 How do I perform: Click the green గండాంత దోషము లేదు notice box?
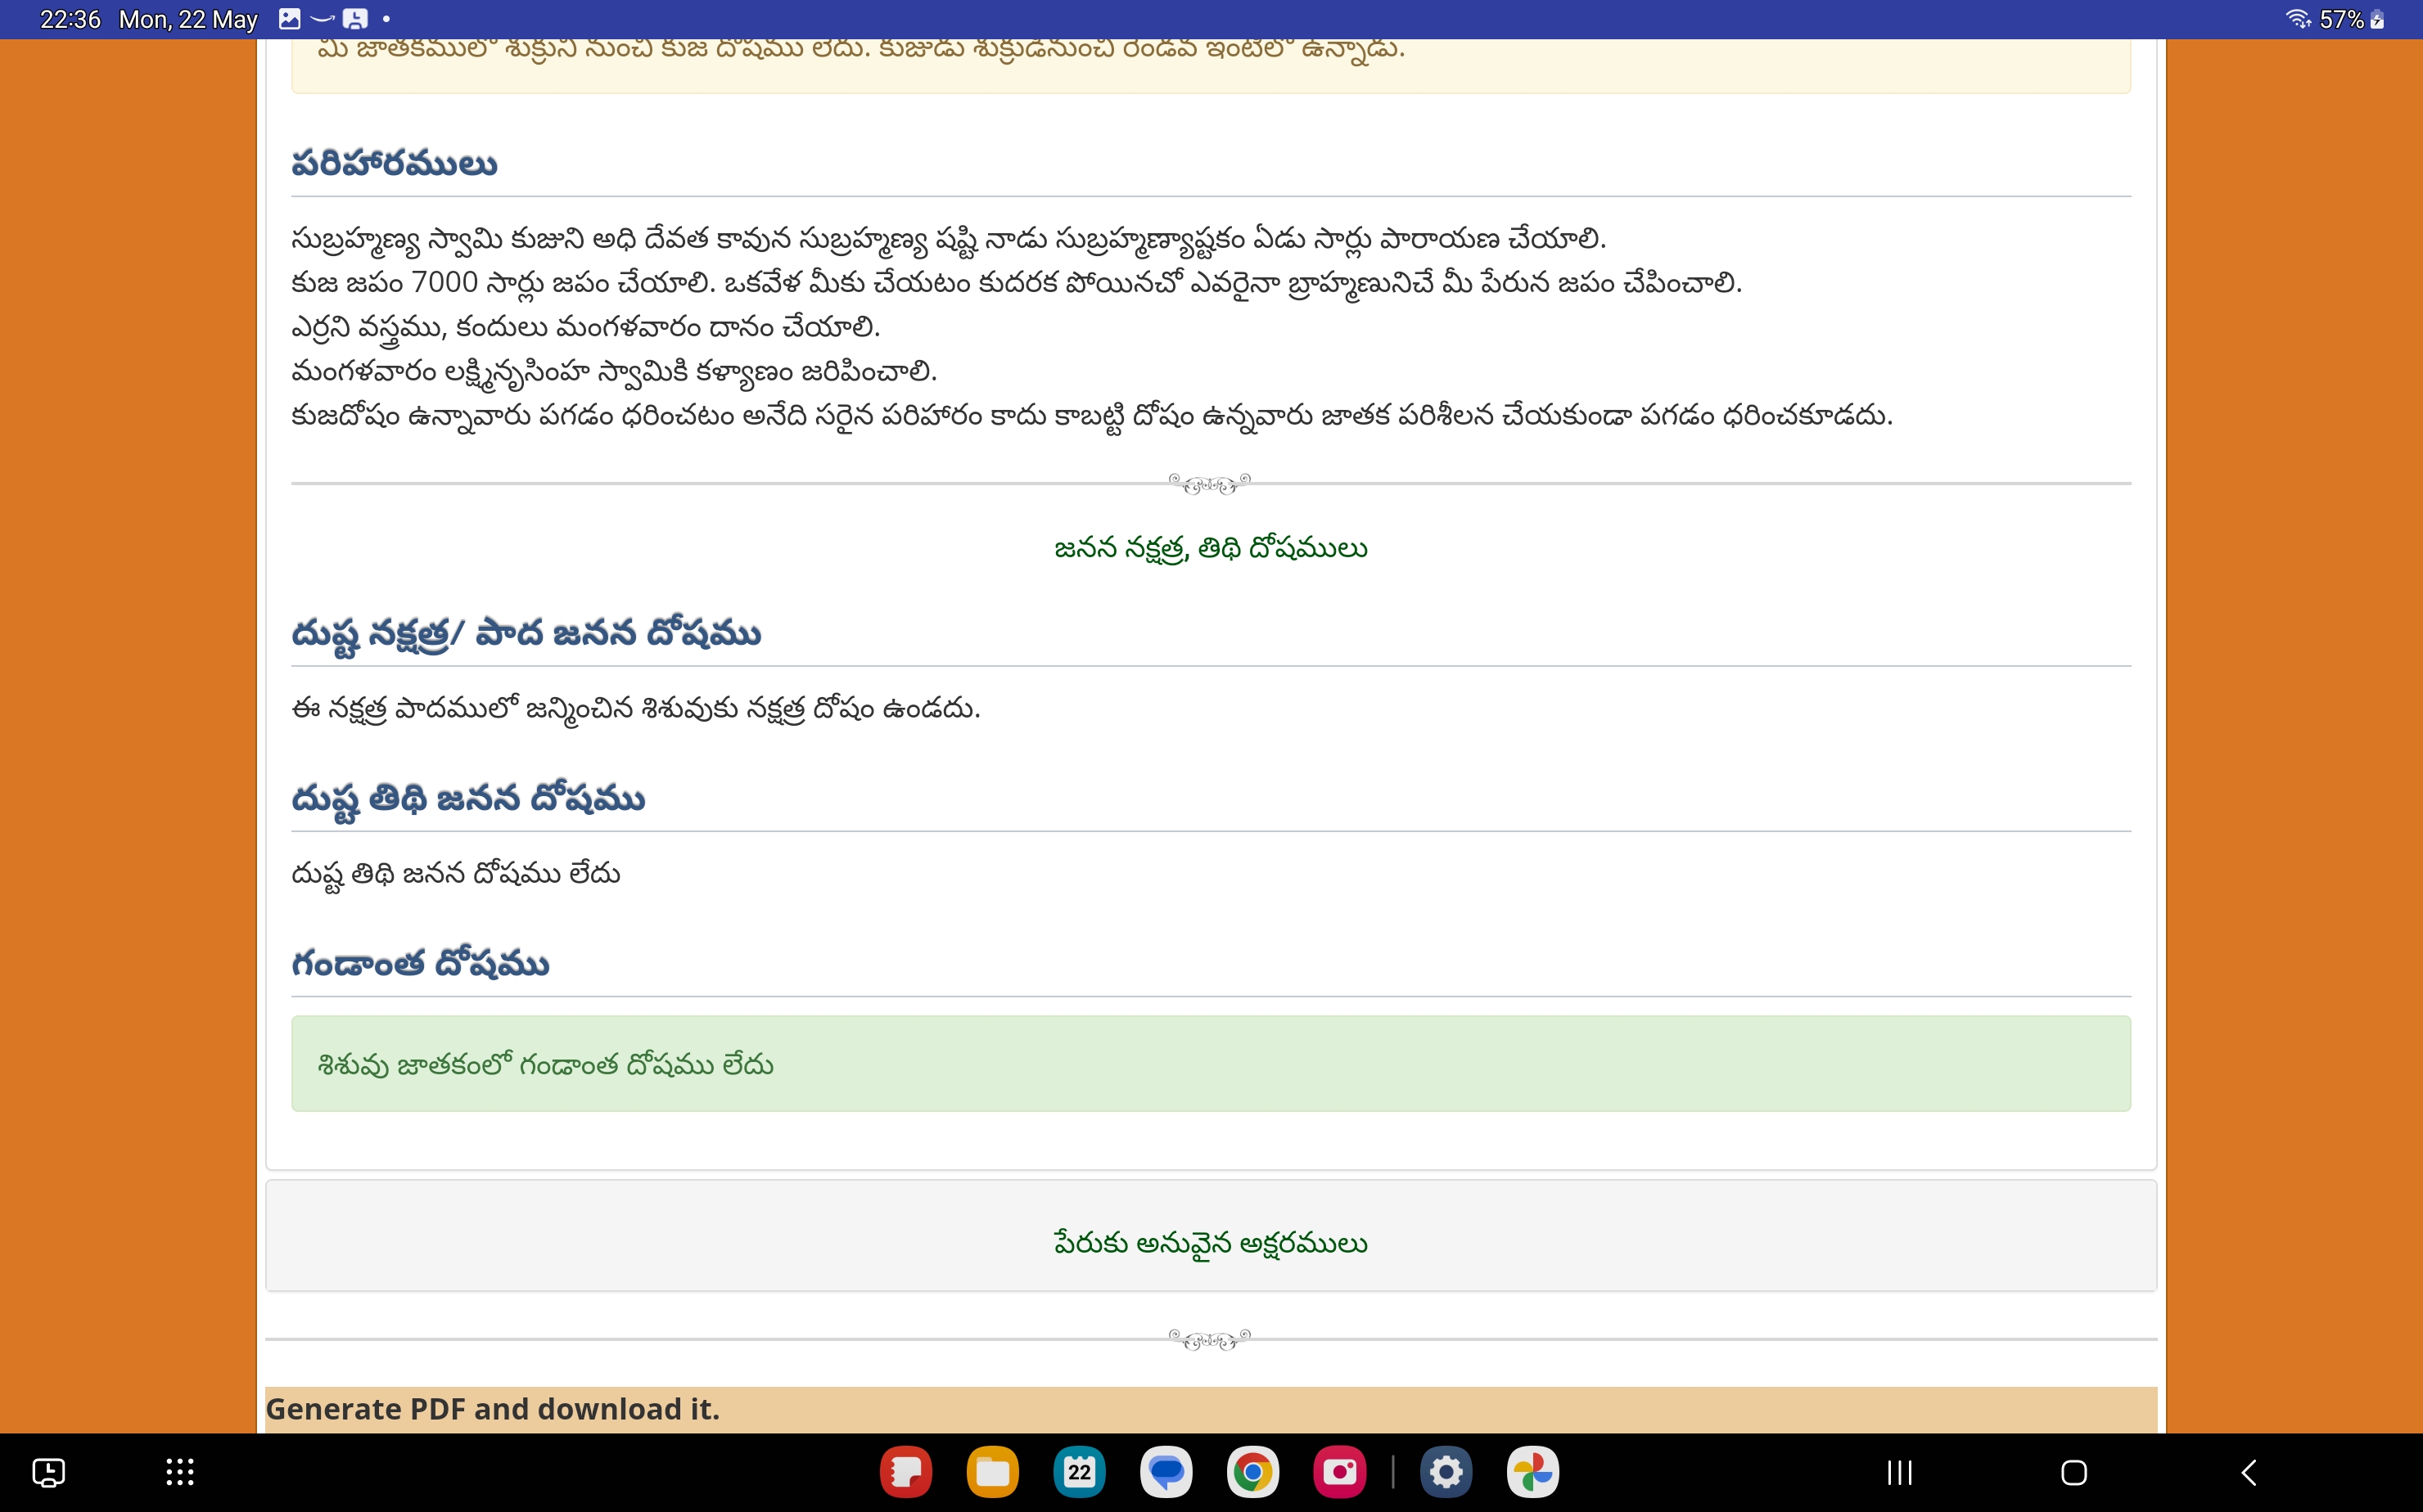tap(1211, 1064)
